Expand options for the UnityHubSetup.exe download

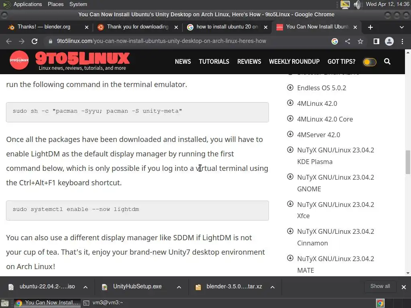pyautogui.click(x=179, y=287)
